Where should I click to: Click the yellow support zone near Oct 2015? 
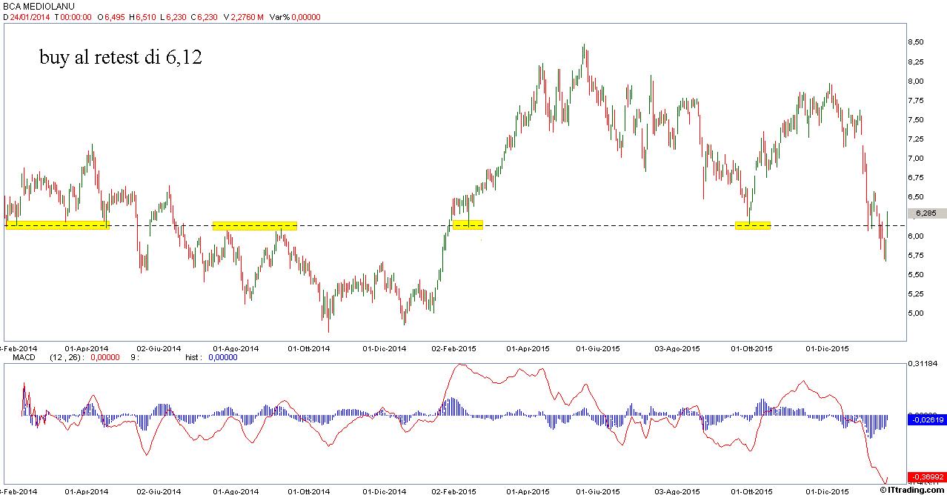click(752, 225)
